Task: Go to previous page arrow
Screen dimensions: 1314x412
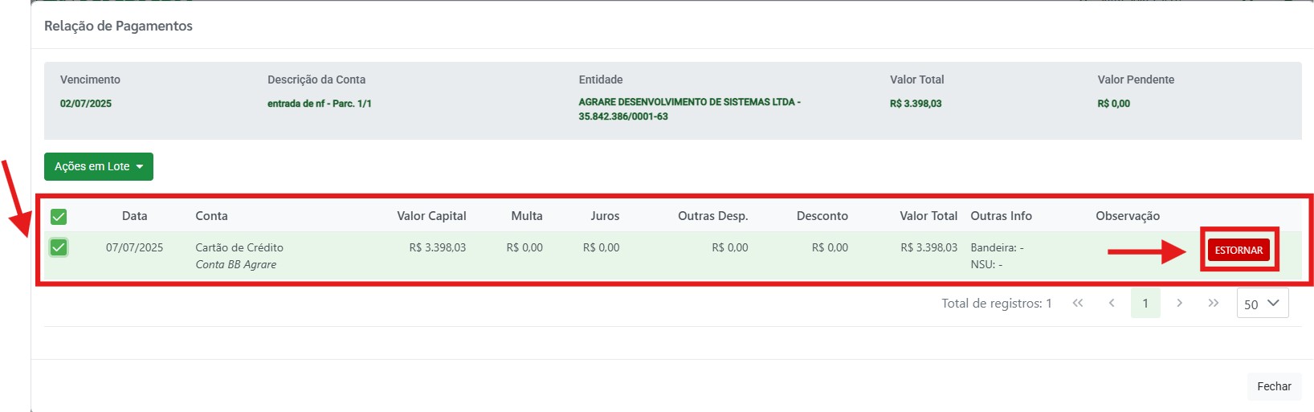Action: (x=1112, y=303)
